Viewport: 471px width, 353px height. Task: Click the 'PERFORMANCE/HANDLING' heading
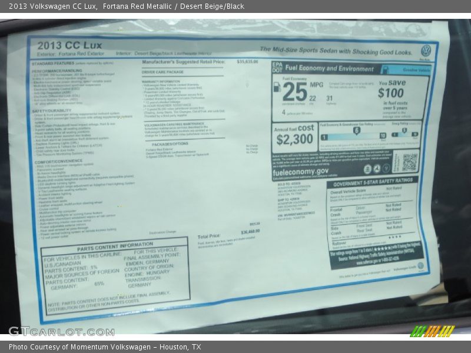point(57,71)
